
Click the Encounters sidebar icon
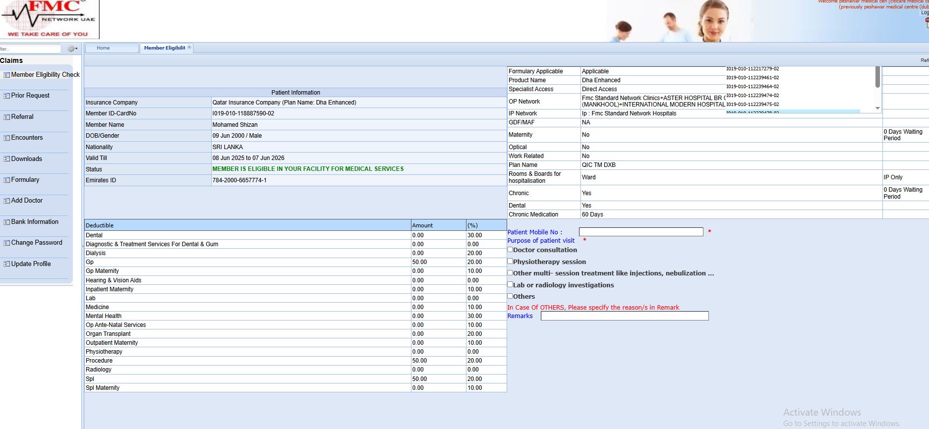tap(6, 138)
